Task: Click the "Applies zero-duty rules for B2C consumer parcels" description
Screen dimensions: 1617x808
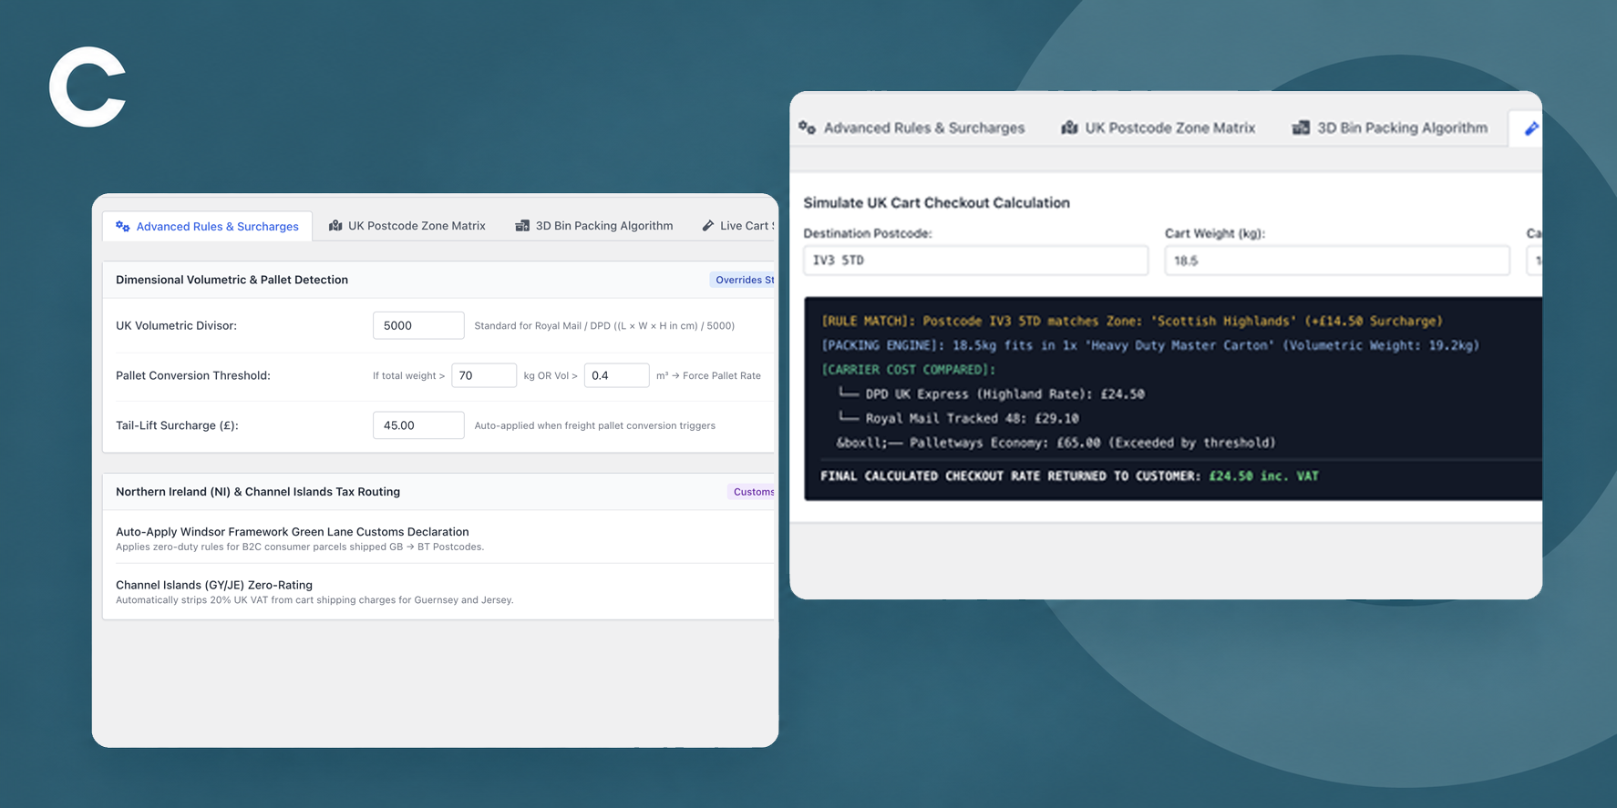Action: coord(300,547)
